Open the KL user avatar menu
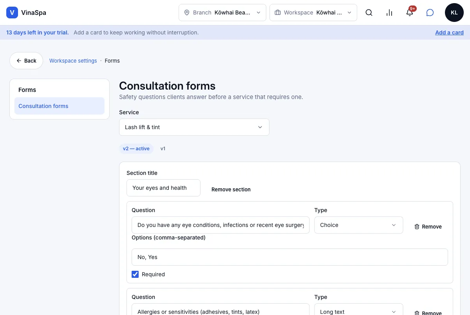The height and width of the screenshot is (315, 470). coord(454,13)
